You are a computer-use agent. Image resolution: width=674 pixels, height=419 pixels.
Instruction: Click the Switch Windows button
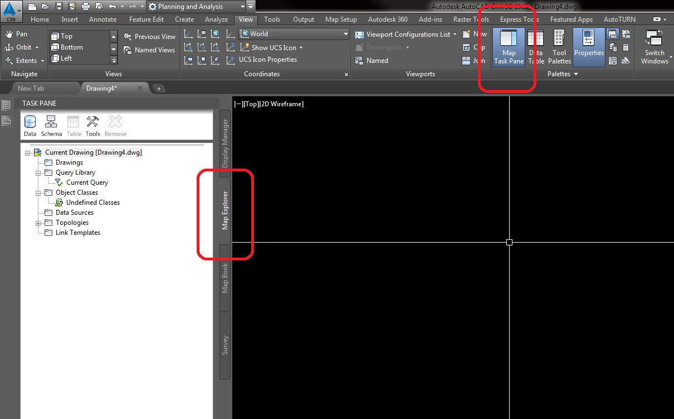click(x=655, y=47)
